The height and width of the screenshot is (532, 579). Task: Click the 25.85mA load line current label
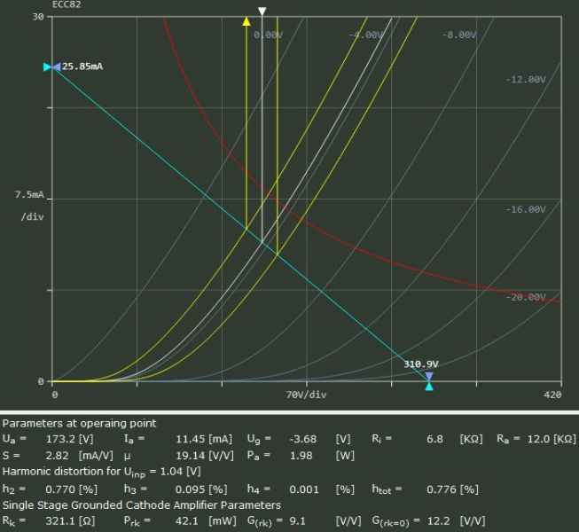pos(83,67)
